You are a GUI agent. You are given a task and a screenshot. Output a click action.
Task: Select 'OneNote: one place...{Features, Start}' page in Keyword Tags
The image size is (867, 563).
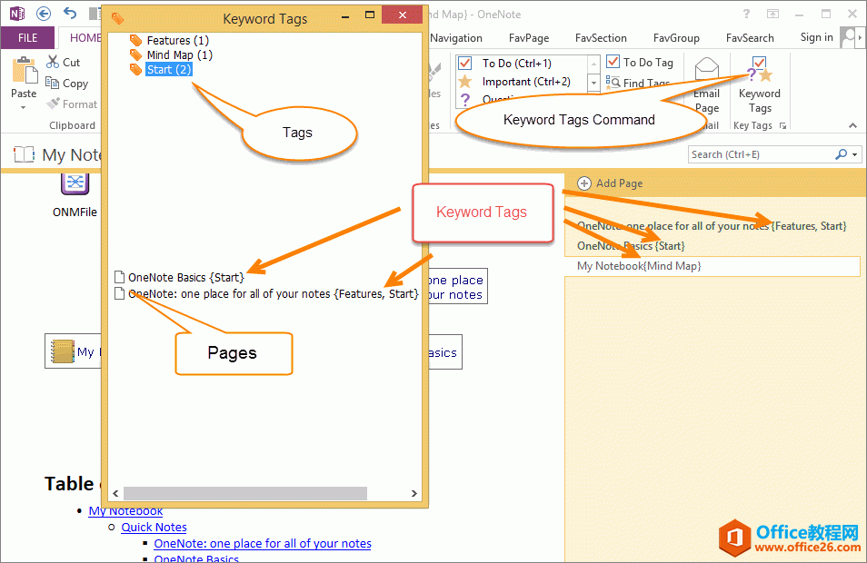274,294
